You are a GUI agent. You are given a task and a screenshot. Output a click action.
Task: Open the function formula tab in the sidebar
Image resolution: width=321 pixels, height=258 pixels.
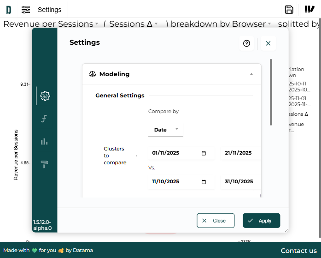[44, 119]
